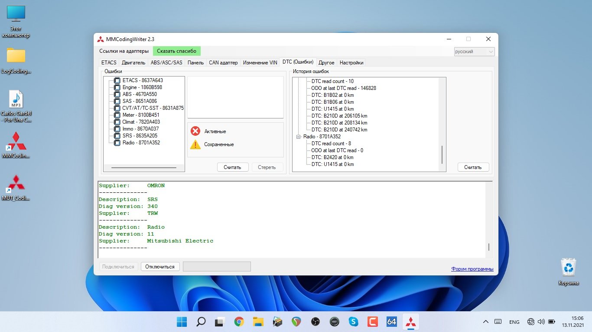The height and width of the screenshot is (332, 592).
Task: Click the ABS module chip icon
Action: [x=117, y=94]
